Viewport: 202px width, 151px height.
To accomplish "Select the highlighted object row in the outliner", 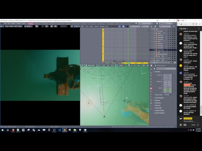I will pos(163,50).
